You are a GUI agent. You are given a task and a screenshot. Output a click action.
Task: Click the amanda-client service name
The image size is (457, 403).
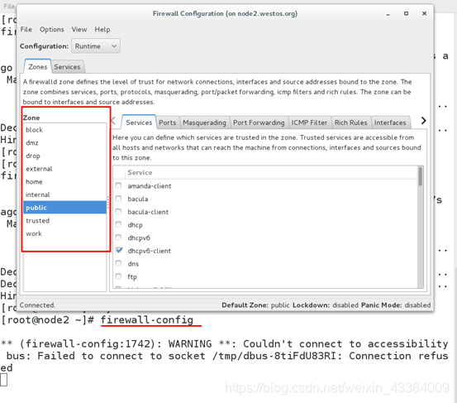click(150, 186)
